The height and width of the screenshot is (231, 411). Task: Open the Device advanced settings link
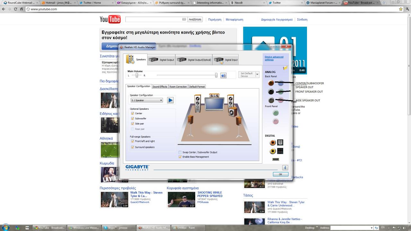point(274,58)
